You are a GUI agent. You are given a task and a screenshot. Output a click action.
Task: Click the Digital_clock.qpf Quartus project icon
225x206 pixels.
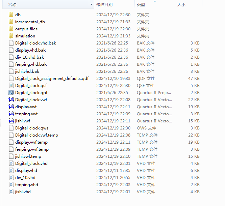pos(11,93)
